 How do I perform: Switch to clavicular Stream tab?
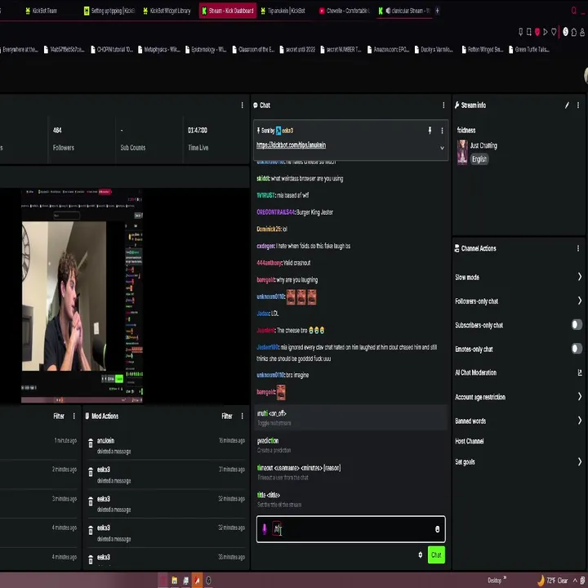(404, 11)
